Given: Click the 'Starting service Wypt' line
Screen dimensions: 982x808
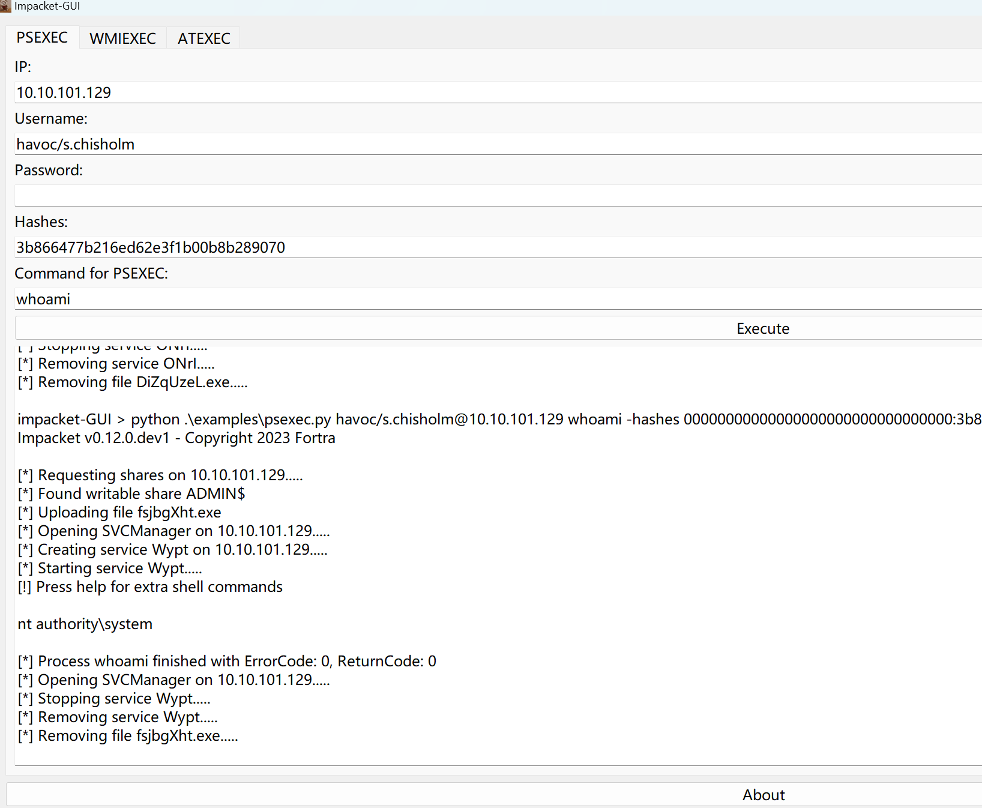Looking at the screenshot, I should (110, 568).
